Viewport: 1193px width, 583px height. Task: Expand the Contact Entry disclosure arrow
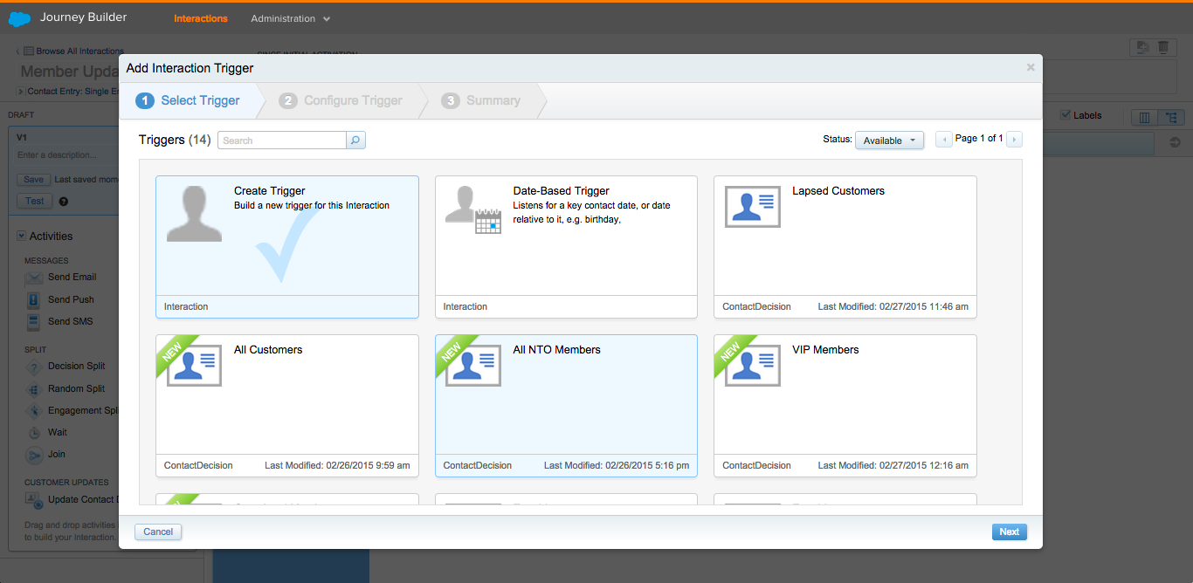coord(20,91)
